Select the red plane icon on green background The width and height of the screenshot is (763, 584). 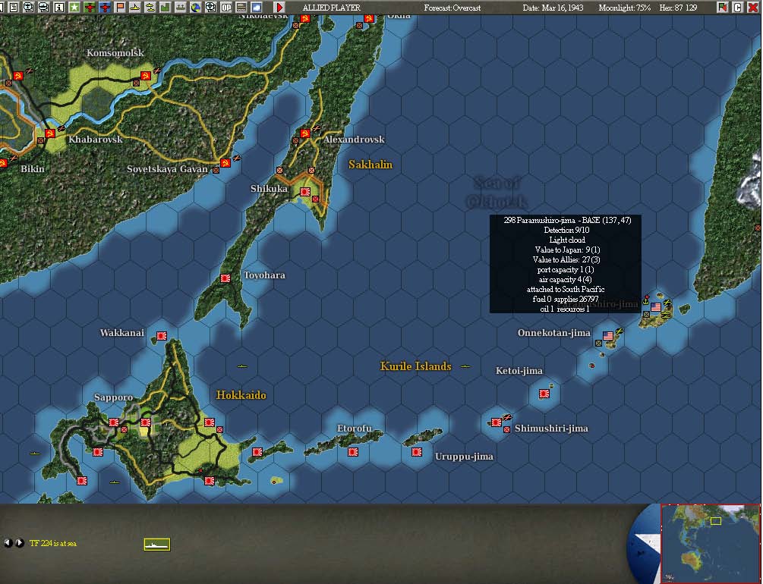[90, 8]
